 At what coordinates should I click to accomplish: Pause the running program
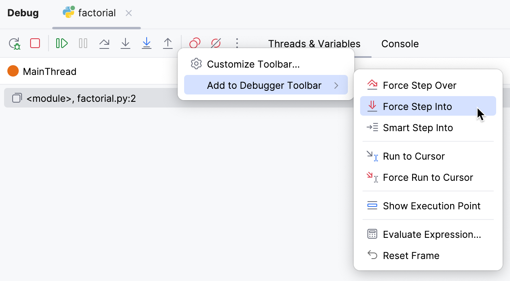[x=83, y=43]
